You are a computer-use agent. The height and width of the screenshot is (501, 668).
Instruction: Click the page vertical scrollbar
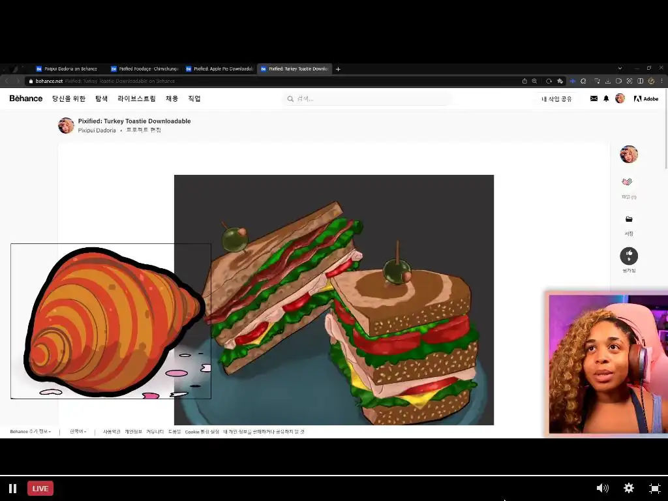click(665, 128)
